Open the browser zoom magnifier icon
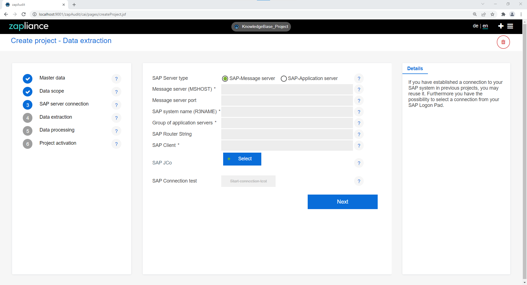The image size is (527, 285). tap(475, 14)
